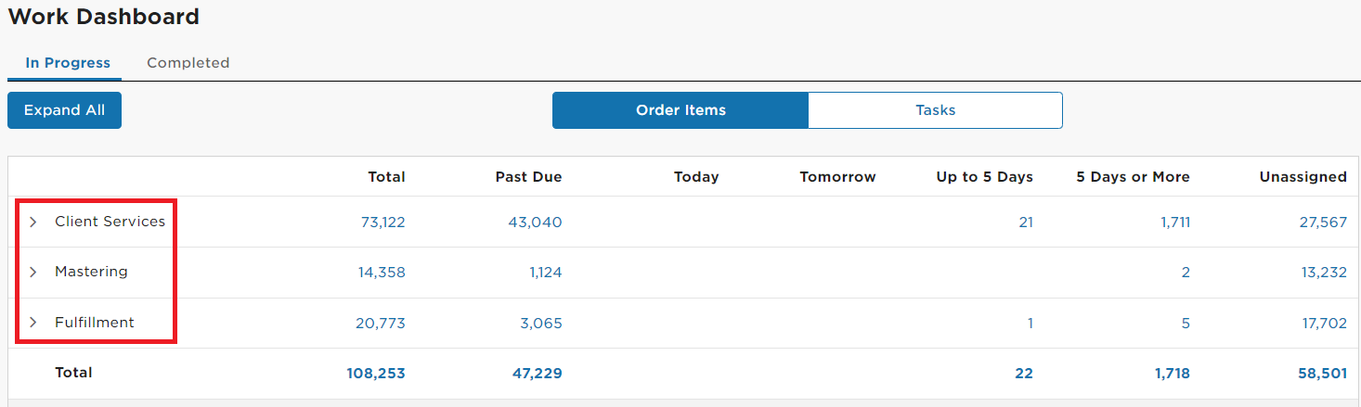This screenshot has height=407, width=1361.
Task: Open grand total 108,253 link
Action: (375, 374)
